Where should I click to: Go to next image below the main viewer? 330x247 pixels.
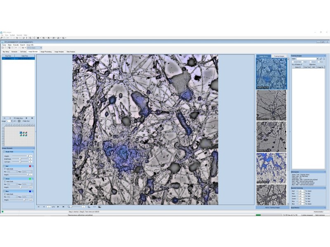point(58,207)
